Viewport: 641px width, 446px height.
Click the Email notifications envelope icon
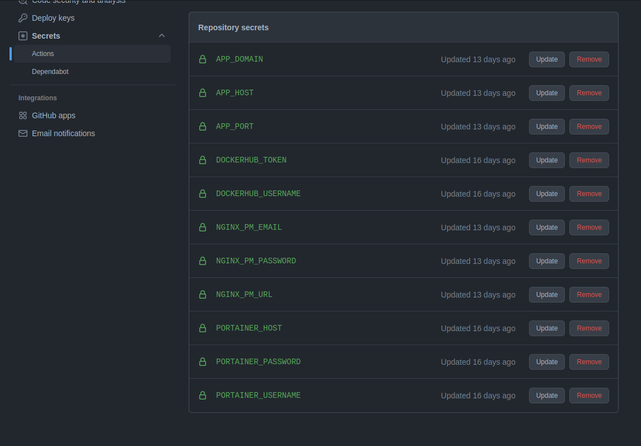[x=23, y=133]
